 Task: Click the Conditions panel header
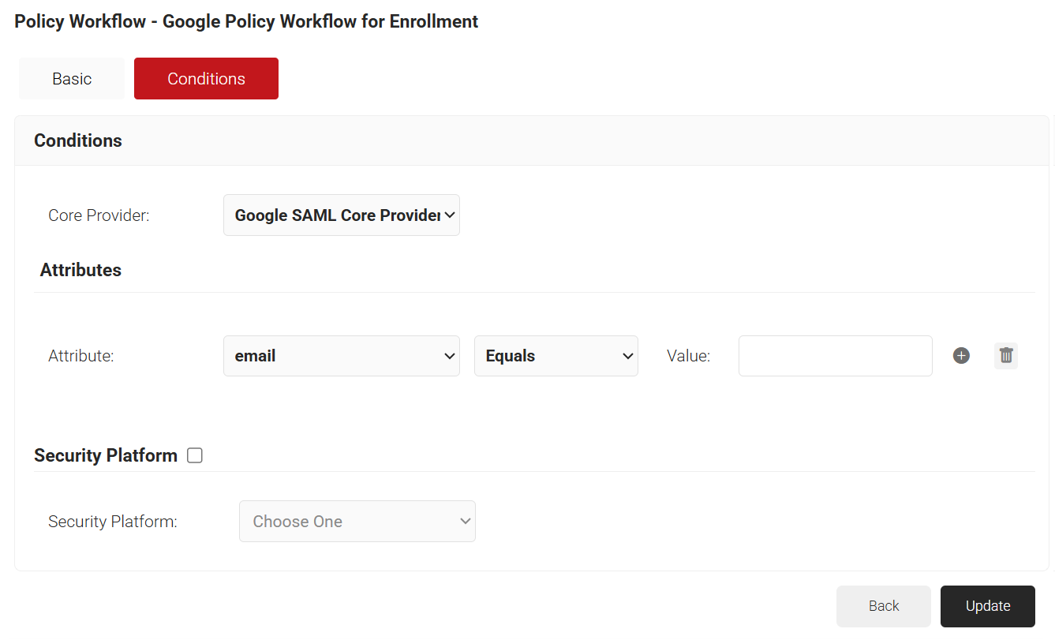78,140
